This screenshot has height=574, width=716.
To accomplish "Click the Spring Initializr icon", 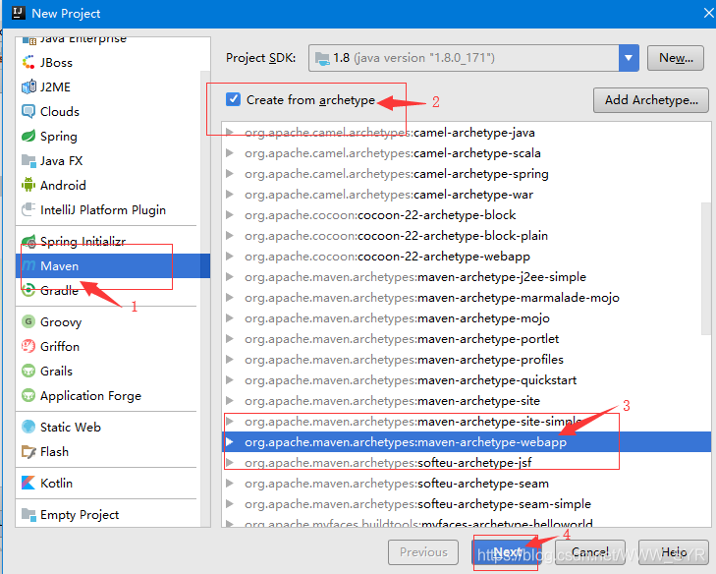I will [x=28, y=242].
